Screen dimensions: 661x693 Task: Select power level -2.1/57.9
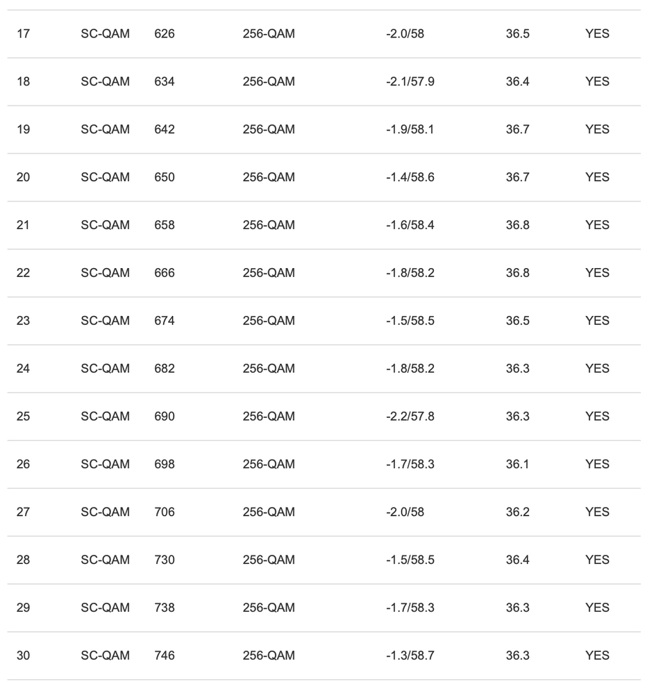tap(410, 81)
